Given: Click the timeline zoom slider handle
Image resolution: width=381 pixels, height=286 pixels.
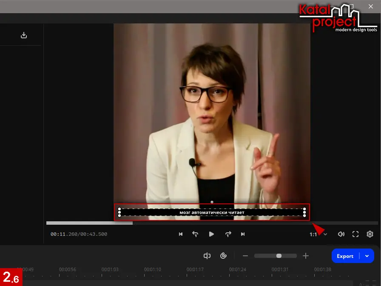Looking at the screenshot, I should [x=279, y=256].
